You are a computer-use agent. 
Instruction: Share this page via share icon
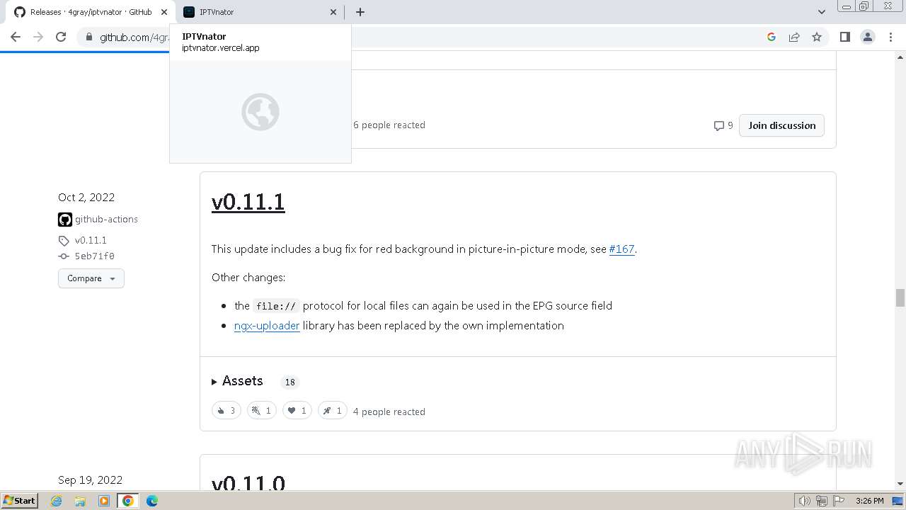pos(794,37)
